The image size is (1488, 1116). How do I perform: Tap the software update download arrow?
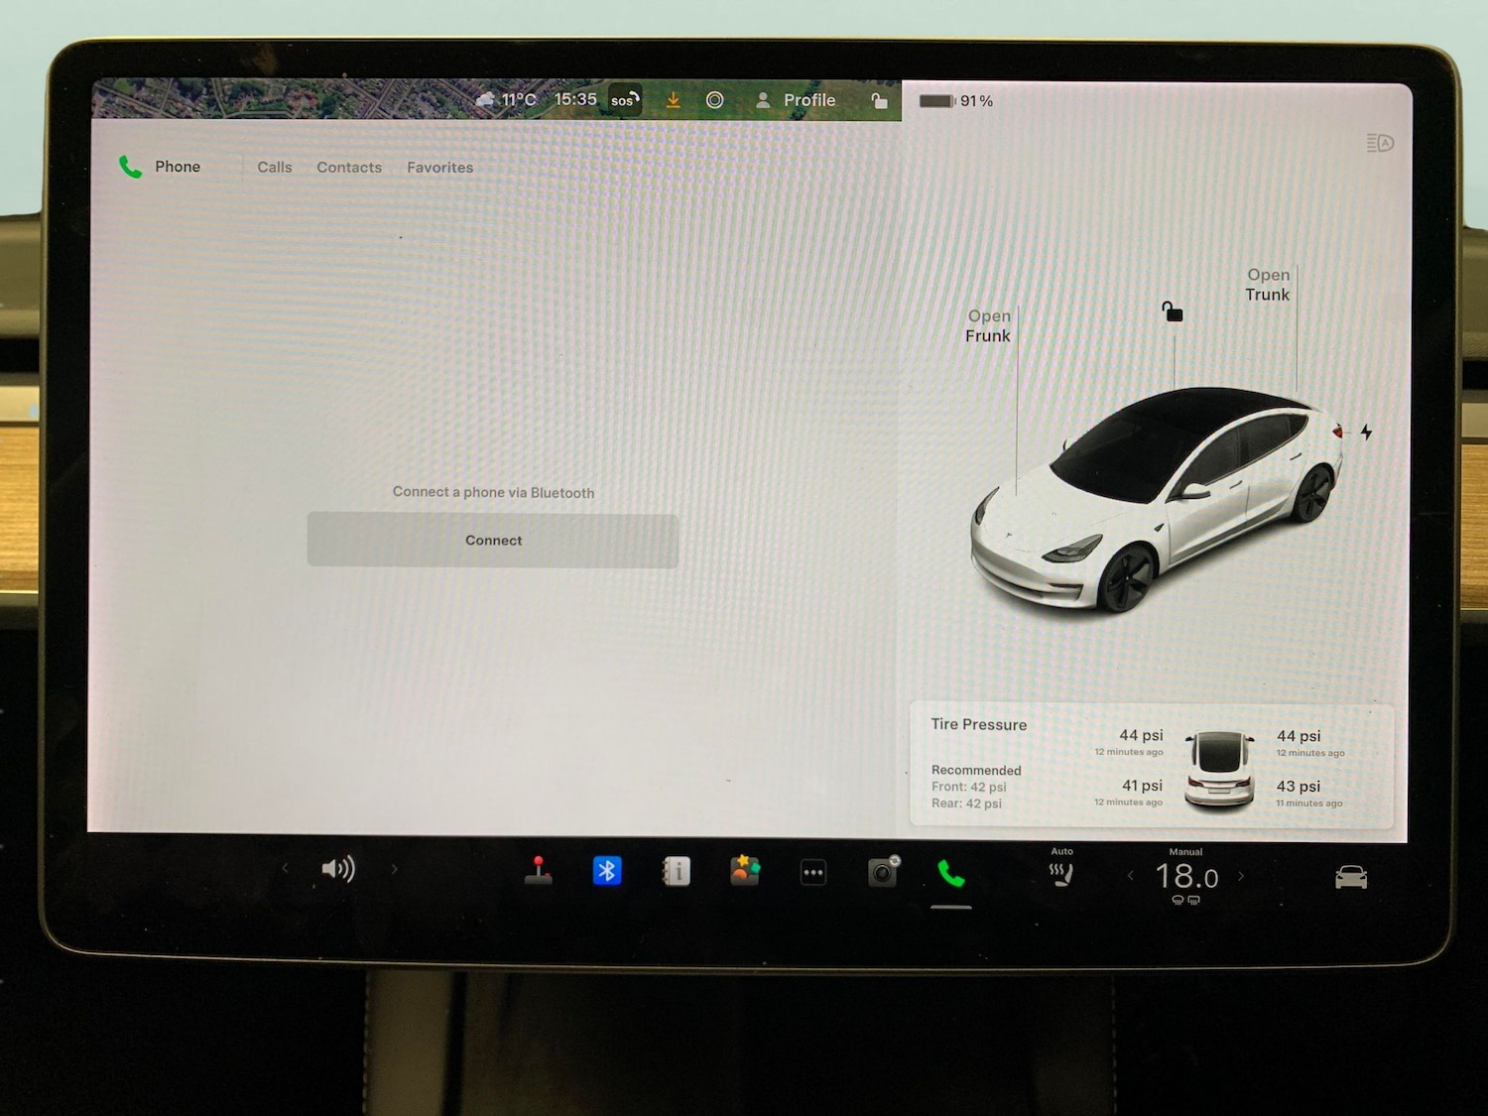673,99
